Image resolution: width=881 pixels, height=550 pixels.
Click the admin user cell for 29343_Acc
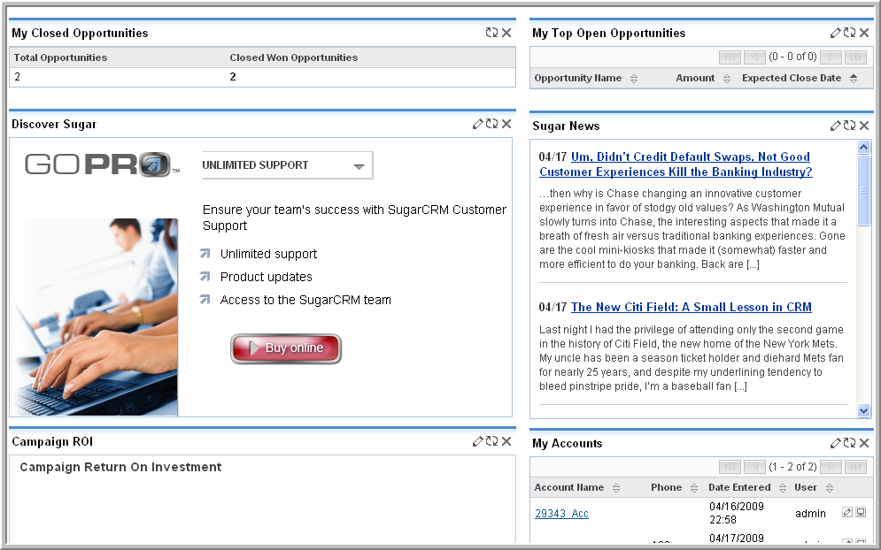[x=810, y=514]
